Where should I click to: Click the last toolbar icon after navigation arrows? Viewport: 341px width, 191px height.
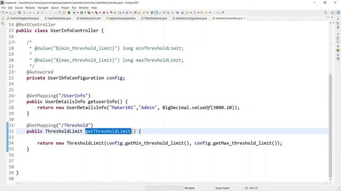(223, 13)
